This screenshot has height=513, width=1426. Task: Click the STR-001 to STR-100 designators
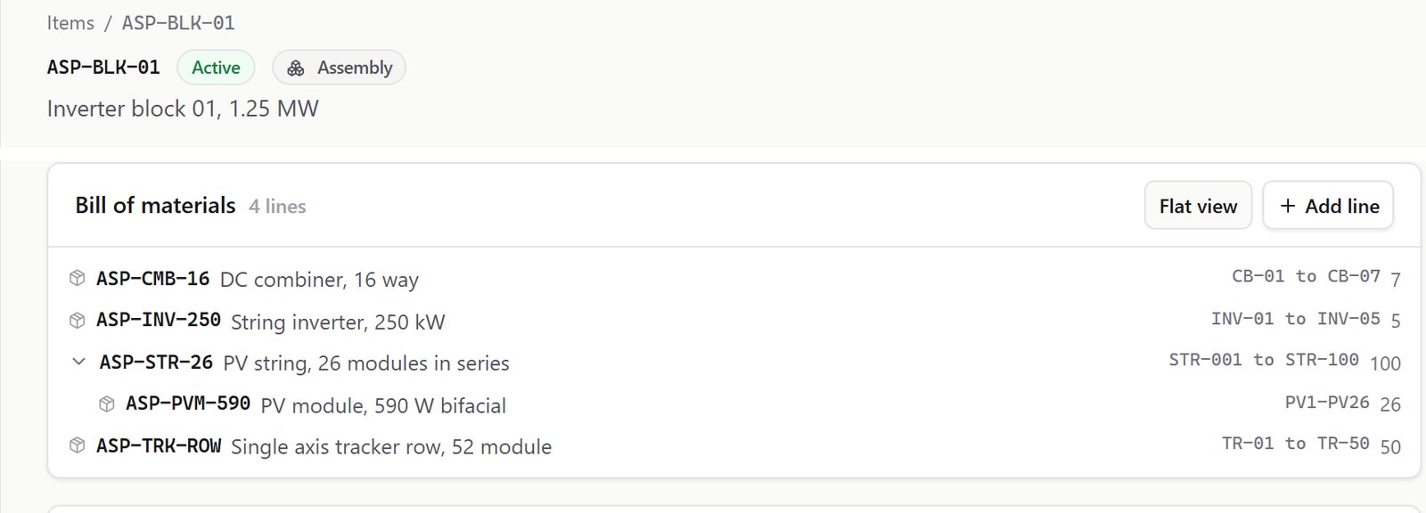point(1264,361)
